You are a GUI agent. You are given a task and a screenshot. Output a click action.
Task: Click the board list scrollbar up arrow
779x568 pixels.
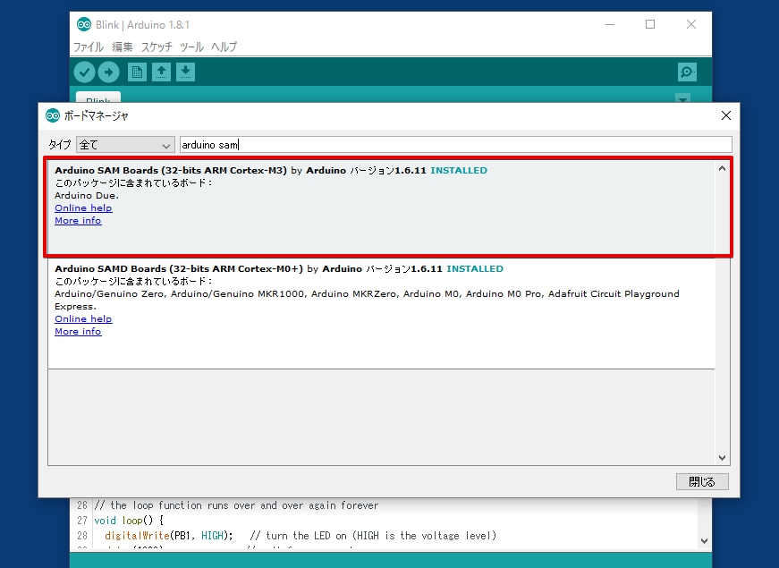[x=722, y=168]
